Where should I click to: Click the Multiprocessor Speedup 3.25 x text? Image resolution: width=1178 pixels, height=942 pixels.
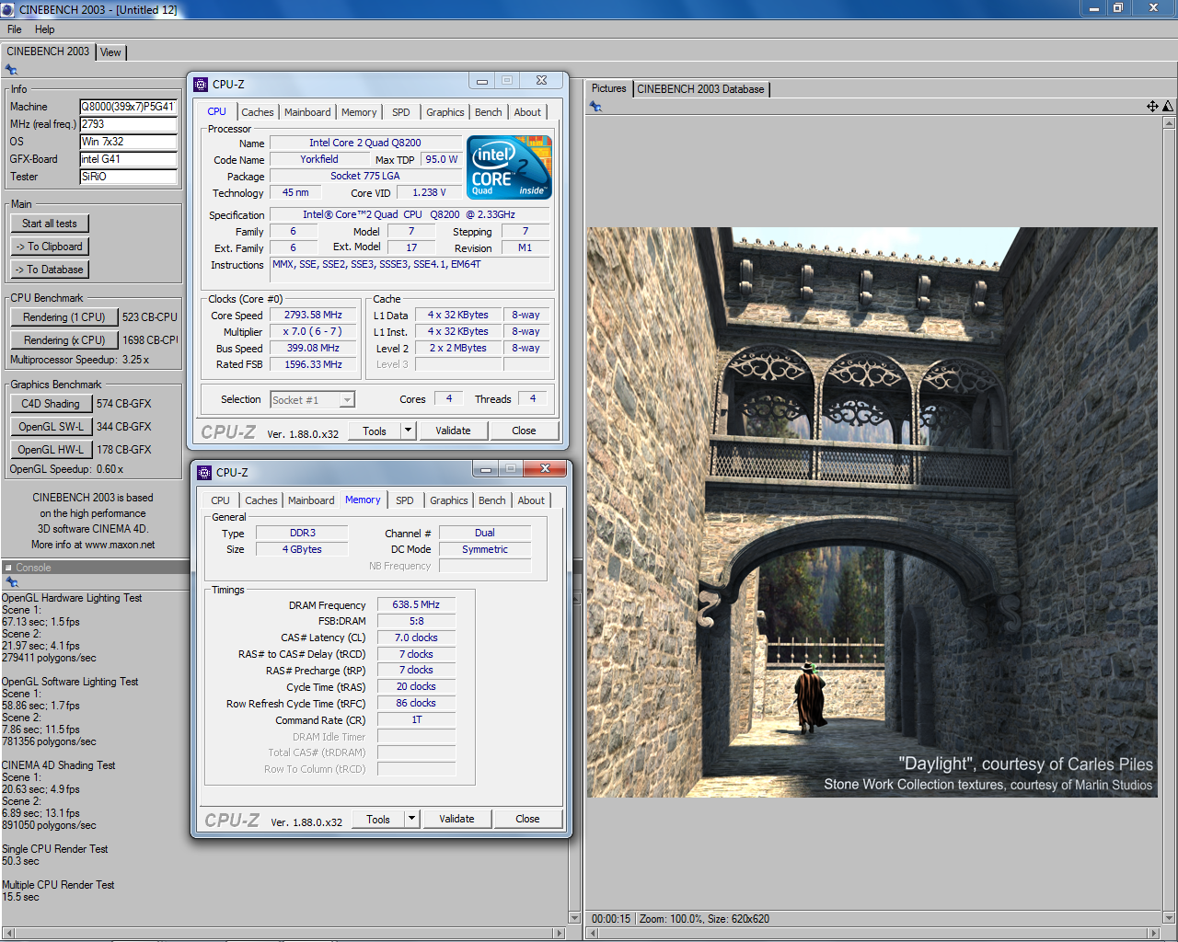pyautogui.click(x=79, y=360)
